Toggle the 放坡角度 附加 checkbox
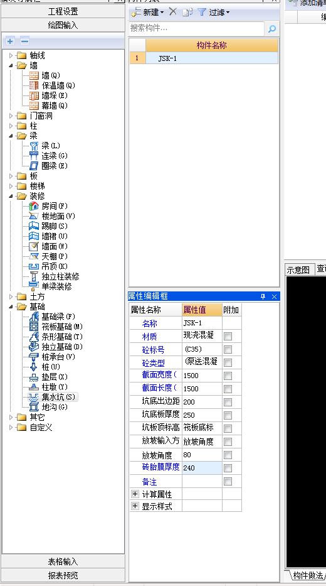The width and height of the screenshot is (326, 586). (228, 455)
